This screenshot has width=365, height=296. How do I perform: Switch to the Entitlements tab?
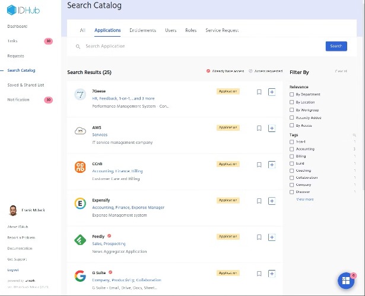click(142, 30)
